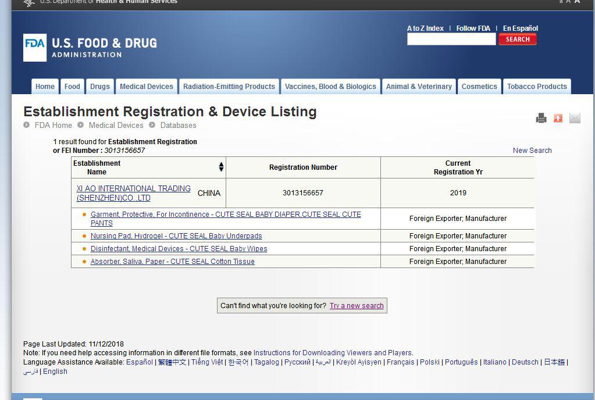Open the Food tab
Screen dimensions: 595x400
(x=72, y=87)
